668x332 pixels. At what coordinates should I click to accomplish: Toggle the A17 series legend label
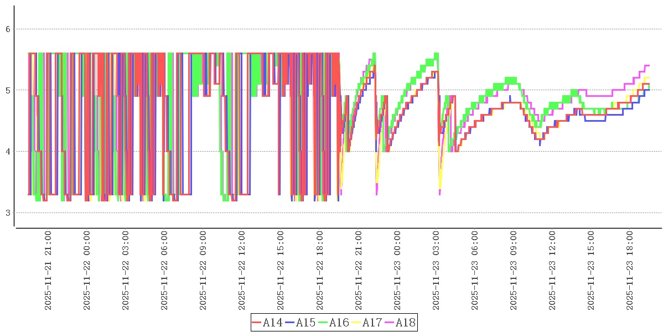[372, 323]
